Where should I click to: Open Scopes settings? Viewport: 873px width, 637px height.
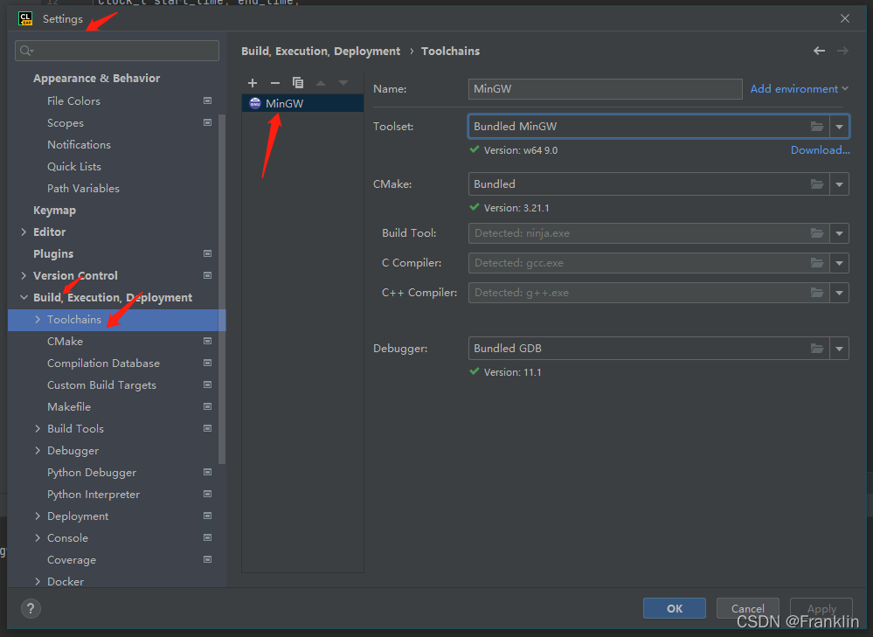point(66,123)
